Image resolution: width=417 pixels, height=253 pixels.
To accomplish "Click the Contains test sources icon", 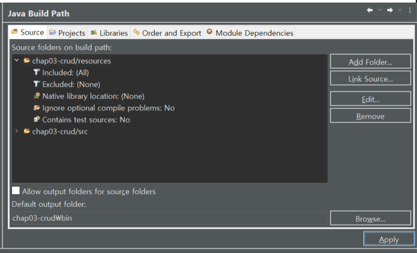I will 37,119.
